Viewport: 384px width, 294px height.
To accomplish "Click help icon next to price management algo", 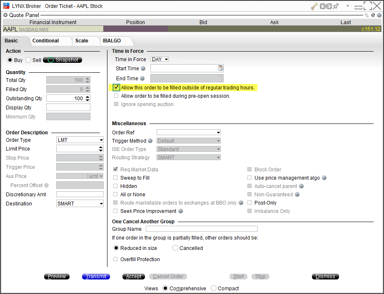I will tap(324, 178).
